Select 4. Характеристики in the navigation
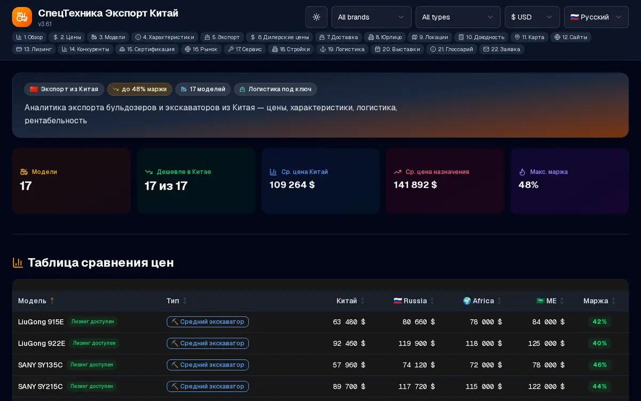 click(165, 37)
